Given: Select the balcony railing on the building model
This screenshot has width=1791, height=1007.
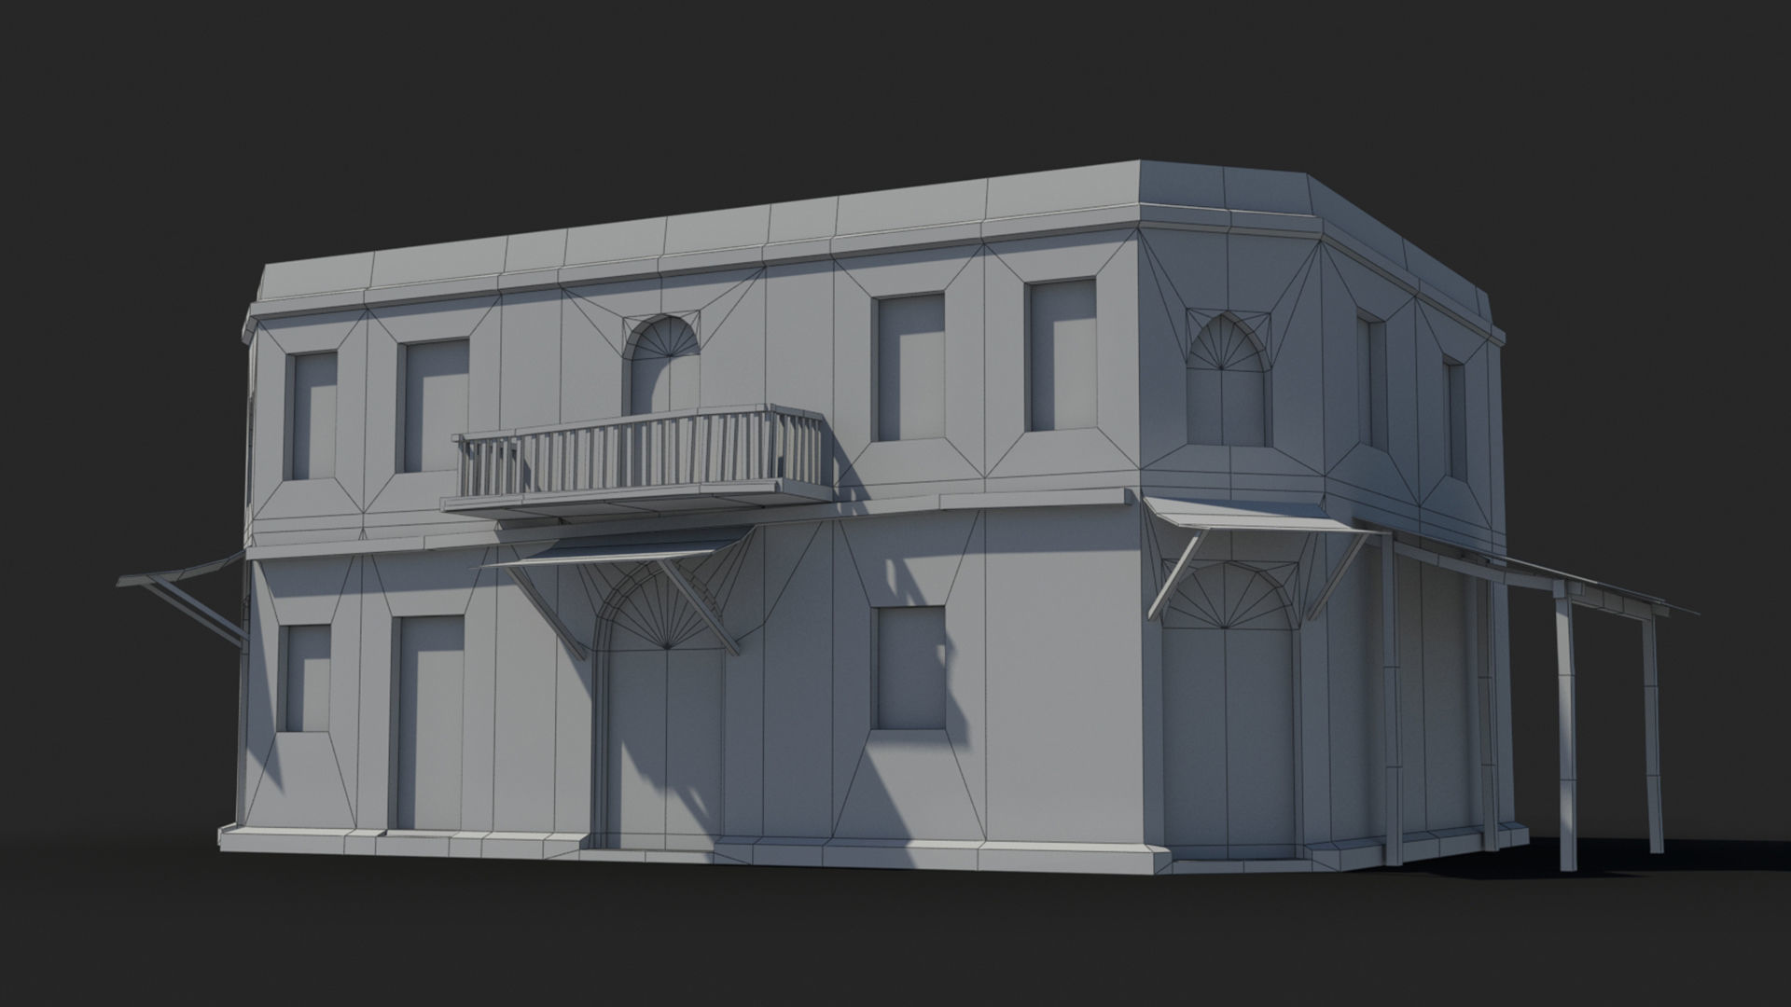Looking at the screenshot, I should point(642,451).
